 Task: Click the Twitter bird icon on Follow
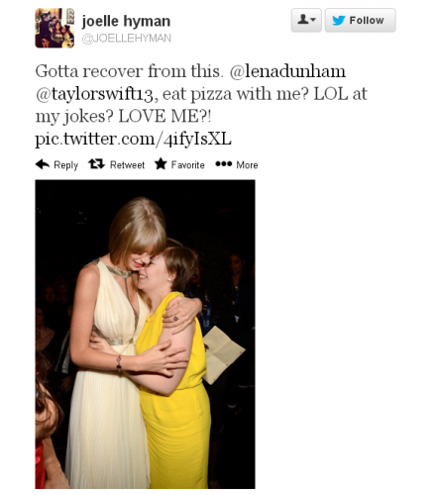click(339, 21)
